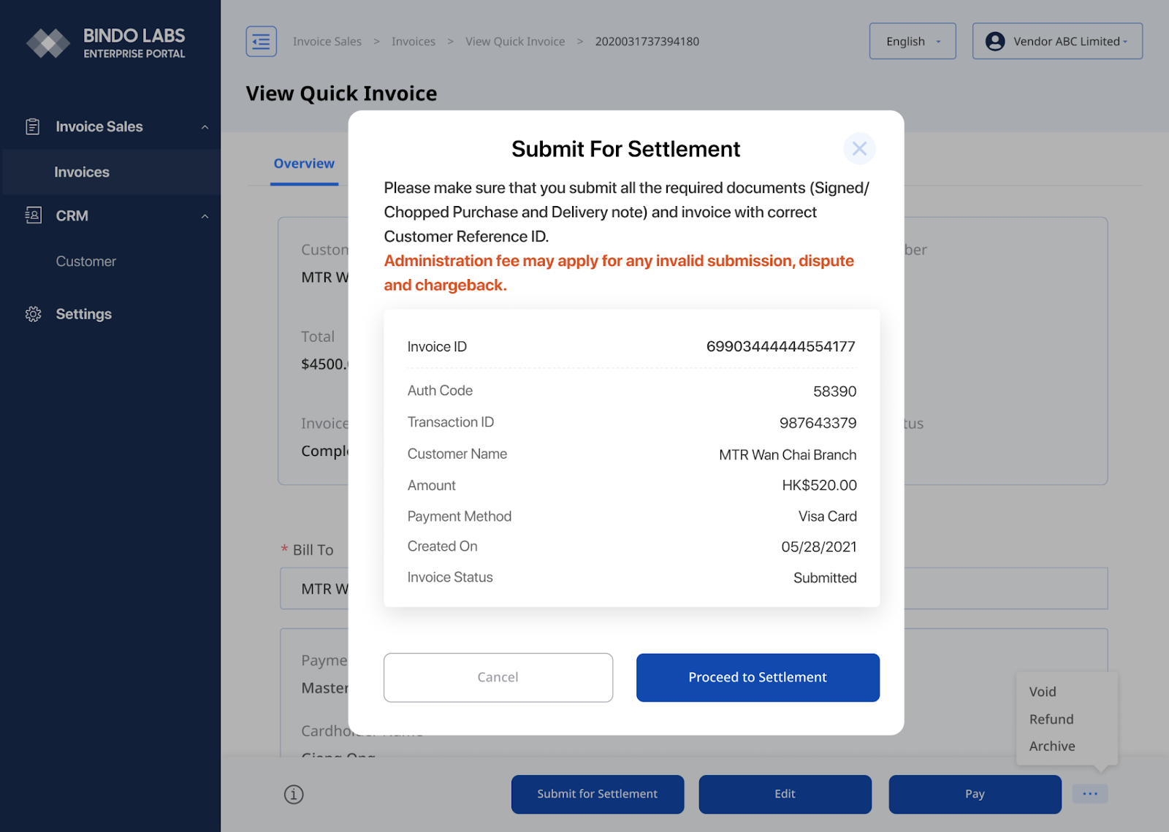Open Customer in the sidebar
This screenshot has width=1169, height=832.
click(85, 262)
